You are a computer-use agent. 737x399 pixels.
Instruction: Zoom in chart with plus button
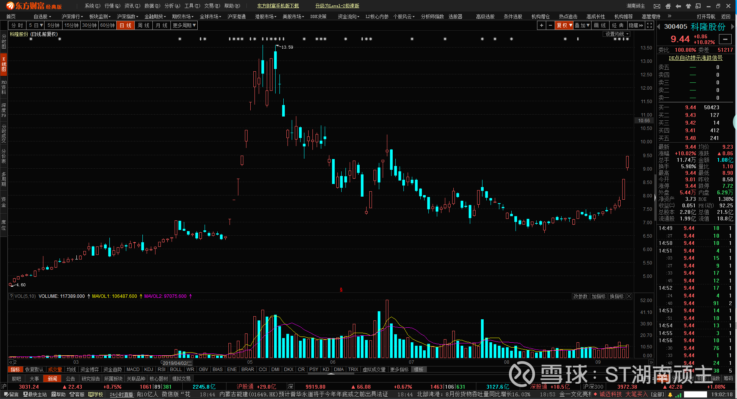pos(541,25)
